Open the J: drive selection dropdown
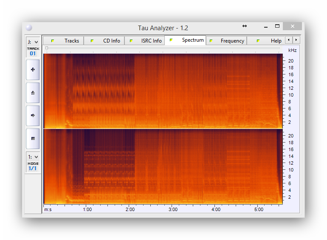 tap(33, 42)
